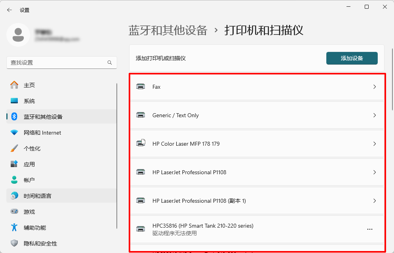The height and width of the screenshot is (253, 394).
Task: Select HP Color Laser MFP 178 179 name
Action: pyautogui.click(x=186, y=144)
